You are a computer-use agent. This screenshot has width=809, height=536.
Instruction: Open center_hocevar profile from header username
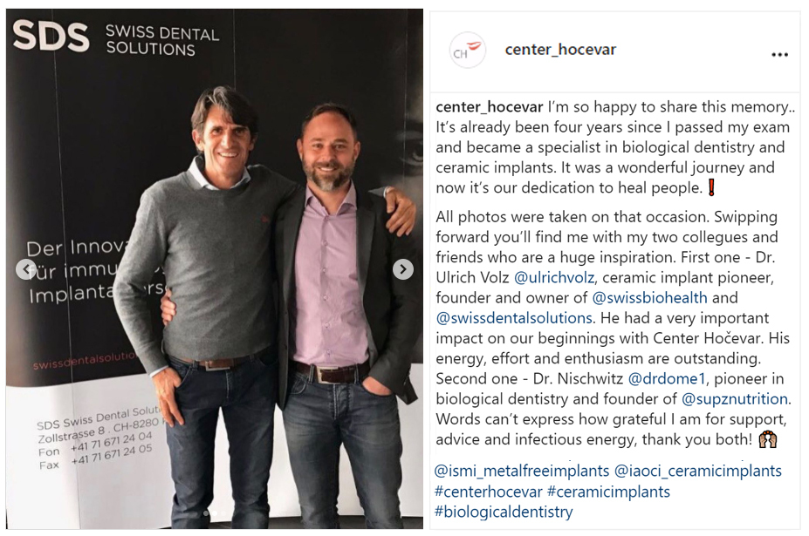(x=560, y=50)
